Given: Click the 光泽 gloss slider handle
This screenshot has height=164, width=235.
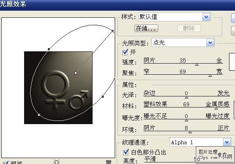Looking at the screenshot, I should [186, 98].
